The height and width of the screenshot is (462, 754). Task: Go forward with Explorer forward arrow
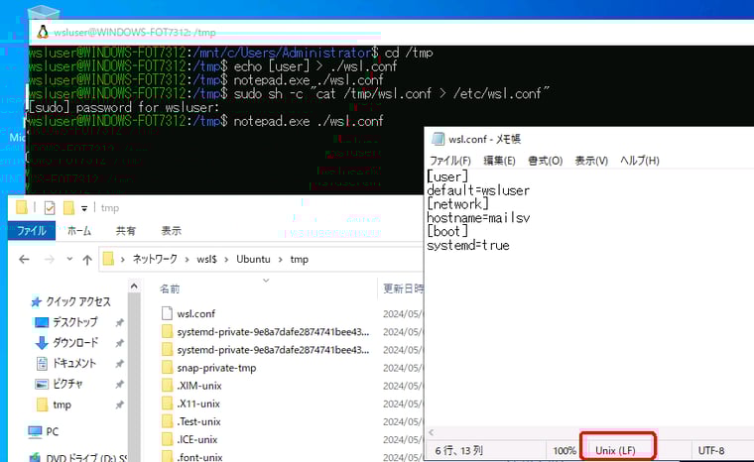49,260
